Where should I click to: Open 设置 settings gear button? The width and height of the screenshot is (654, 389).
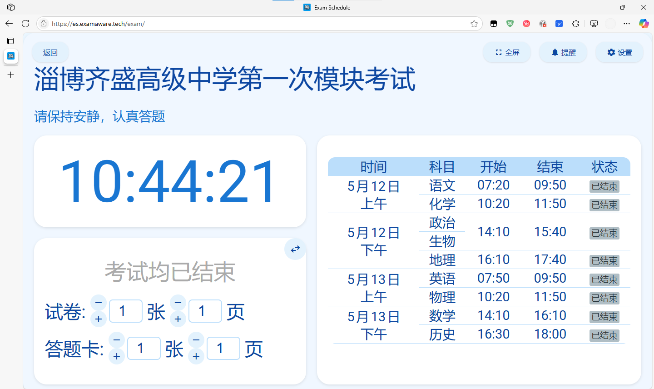(619, 53)
